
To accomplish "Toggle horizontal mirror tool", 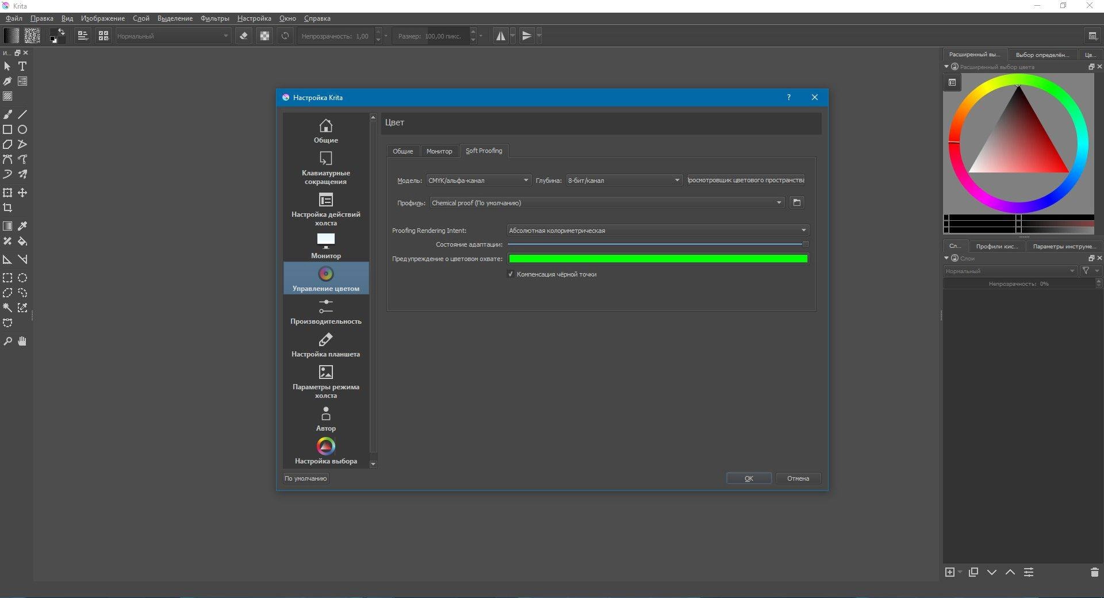I will (x=501, y=36).
